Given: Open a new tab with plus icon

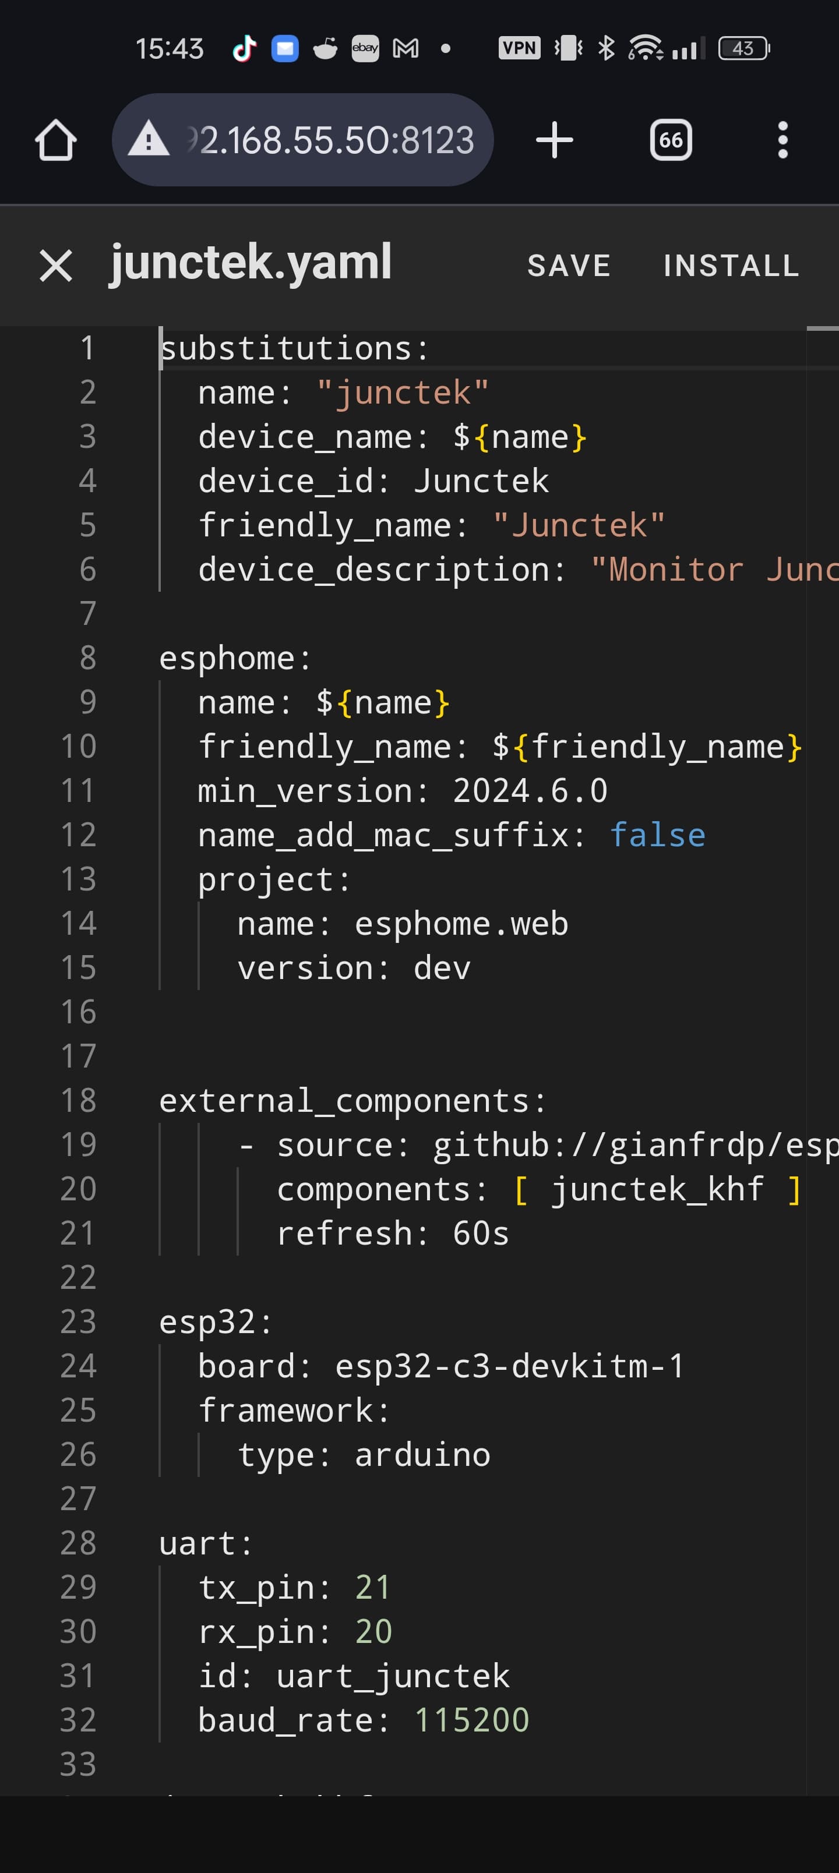Looking at the screenshot, I should (x=555, y=140).
